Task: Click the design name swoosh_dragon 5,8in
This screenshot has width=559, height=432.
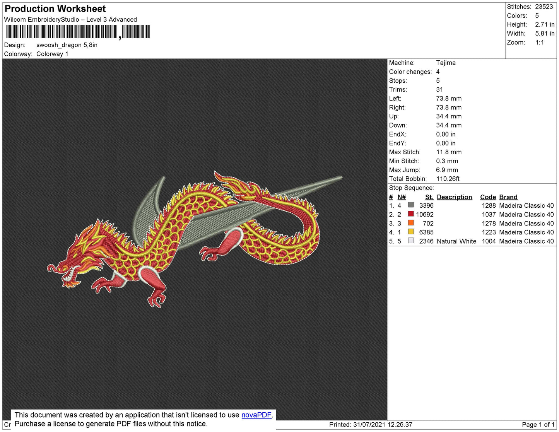Action: (x=67, y=45)
